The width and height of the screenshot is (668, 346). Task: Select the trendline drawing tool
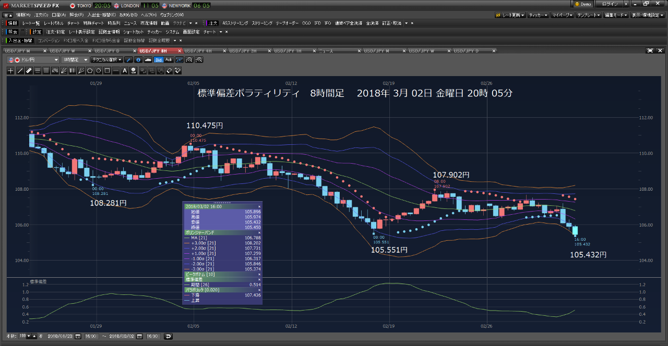point(20,70)
